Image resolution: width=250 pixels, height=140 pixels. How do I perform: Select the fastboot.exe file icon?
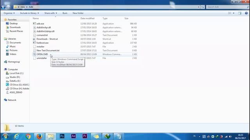click(x=34, y=43)
